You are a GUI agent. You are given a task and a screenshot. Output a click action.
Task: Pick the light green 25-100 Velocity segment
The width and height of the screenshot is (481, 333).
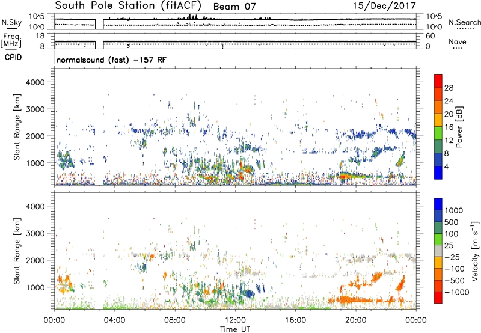pyautogui.click(x=438, y=239)
